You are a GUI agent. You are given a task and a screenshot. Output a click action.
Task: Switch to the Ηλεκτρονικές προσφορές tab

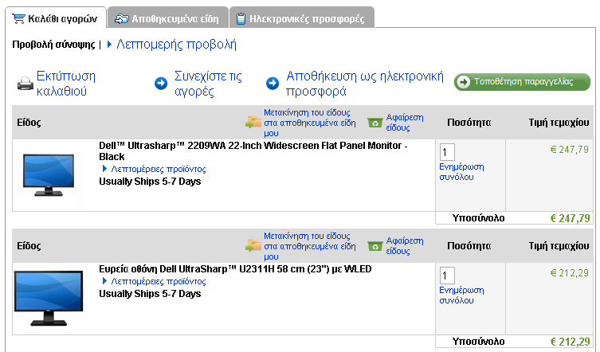(302, 18)
